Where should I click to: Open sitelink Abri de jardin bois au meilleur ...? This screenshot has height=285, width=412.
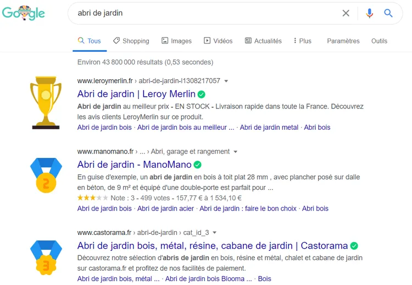(186, 127)
